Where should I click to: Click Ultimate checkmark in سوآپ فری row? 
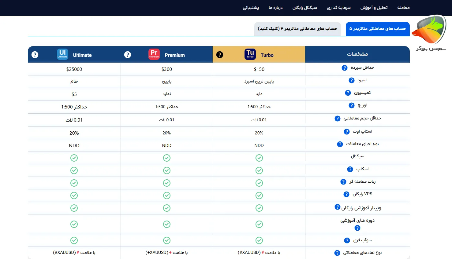[x=74, y=240]
